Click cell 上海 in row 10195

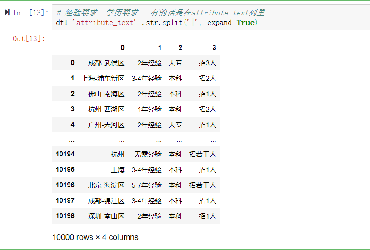tap(118, 170)
